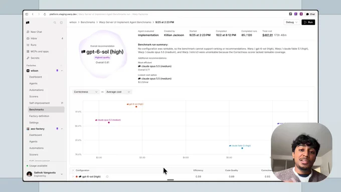Image resolution: width=341 pixels, height=192 pixels.
Task: Click the claude fable 5.1 (high) chart point
Action: 242,148
